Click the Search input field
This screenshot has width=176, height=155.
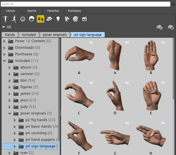click(85, 4)
